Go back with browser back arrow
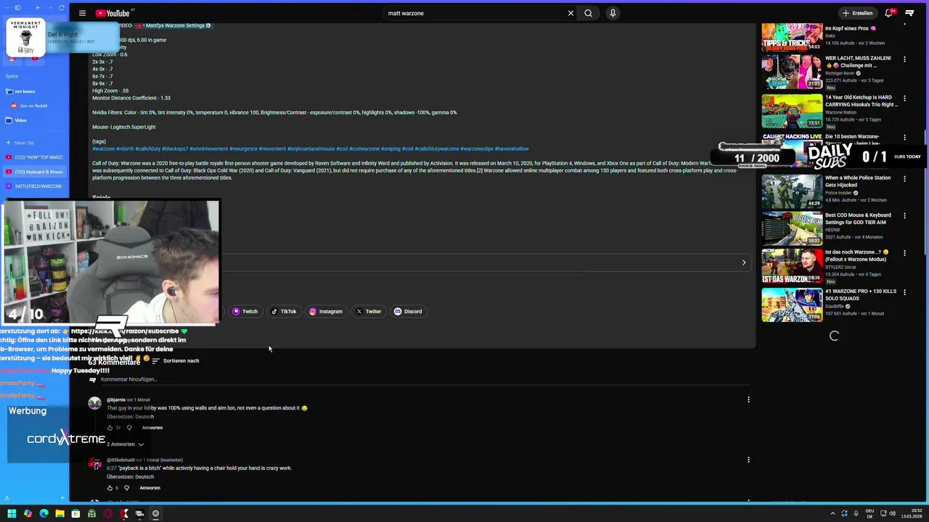The image size is (929, 522). click(38, 7)
